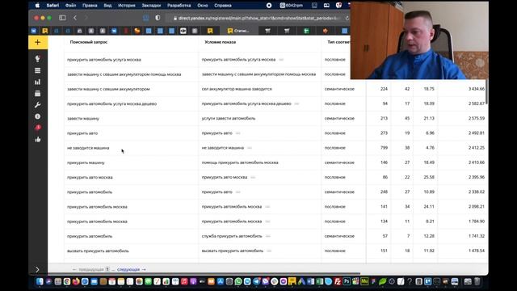517x291 pixels.
Task: Click cost value 1 478.54
Action: click(477, 251)
